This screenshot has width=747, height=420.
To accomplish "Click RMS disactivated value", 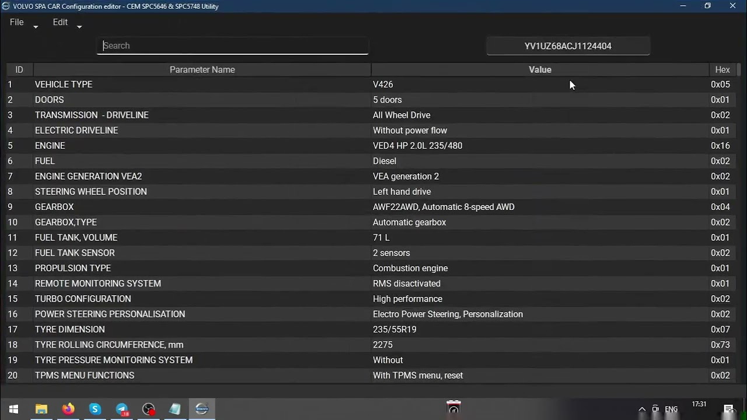I will (x=407, y=283).
